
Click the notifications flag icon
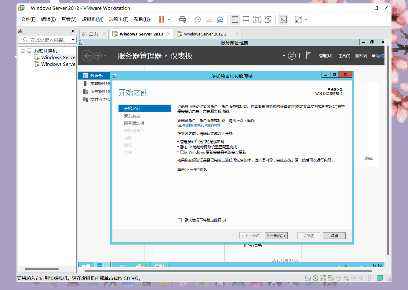tap(308, 55)
